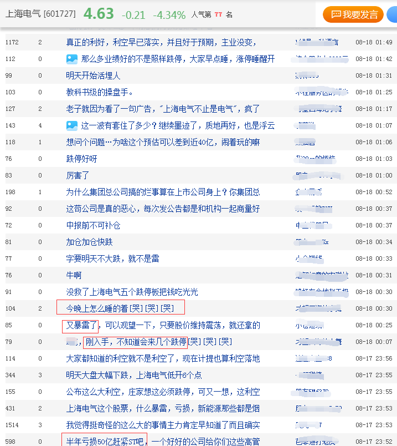Click the 我要发言 post button

tap(353, 14)
